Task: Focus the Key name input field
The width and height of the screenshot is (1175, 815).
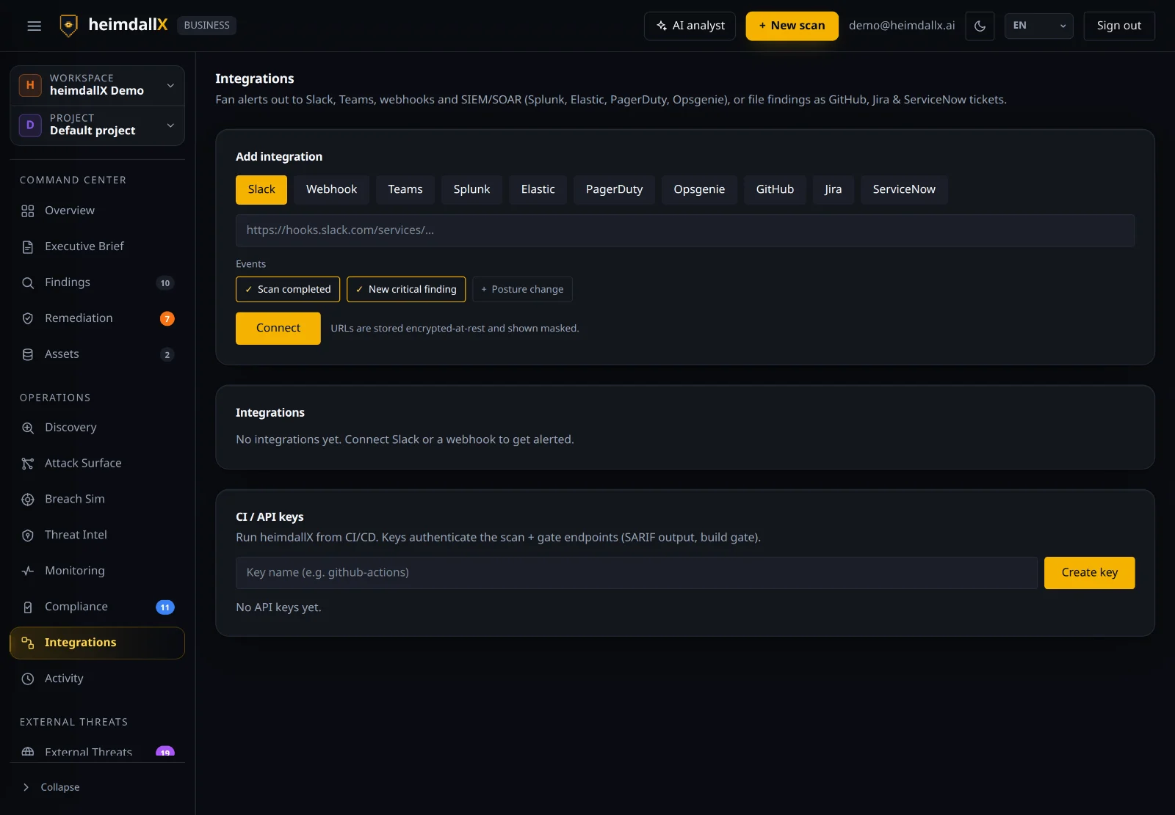Action: pyautogui.click(x=636, y=573)
